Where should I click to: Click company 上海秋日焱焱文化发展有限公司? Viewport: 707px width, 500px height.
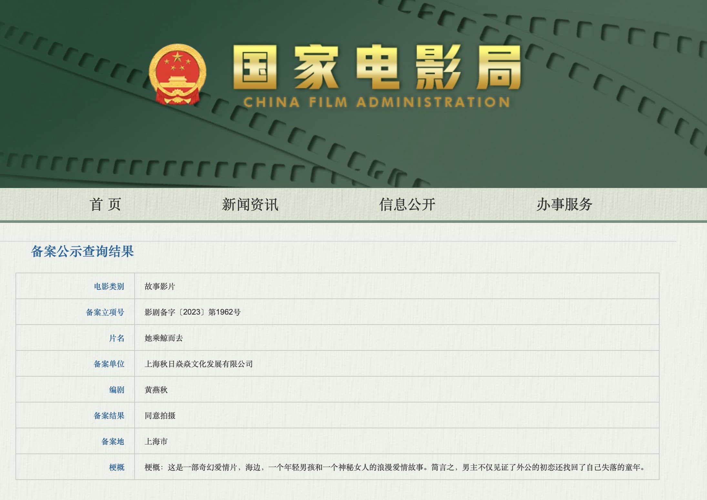click(x=199, y=364)
